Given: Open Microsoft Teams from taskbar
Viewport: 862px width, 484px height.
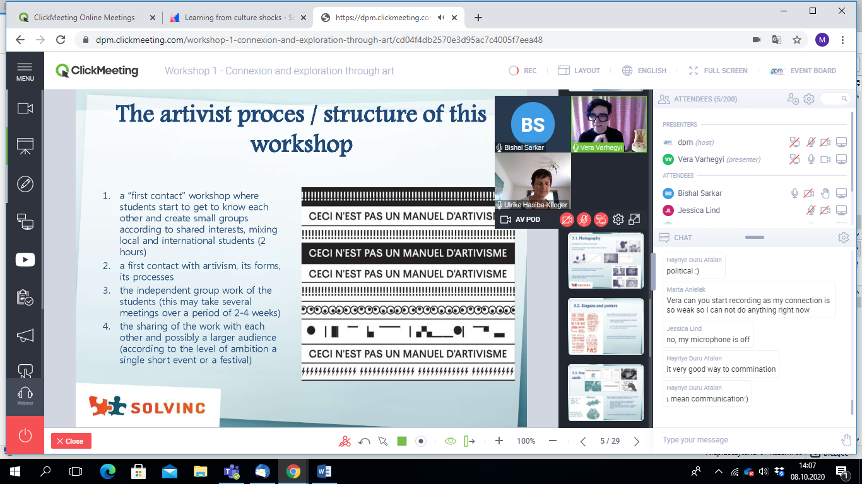Looking at the screenshot, I should pos(230,471).
